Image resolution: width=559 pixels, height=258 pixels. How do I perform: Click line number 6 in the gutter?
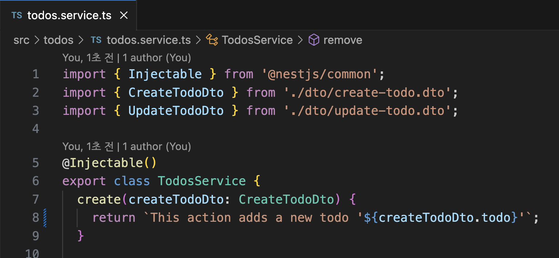click(x=35, y=181)
